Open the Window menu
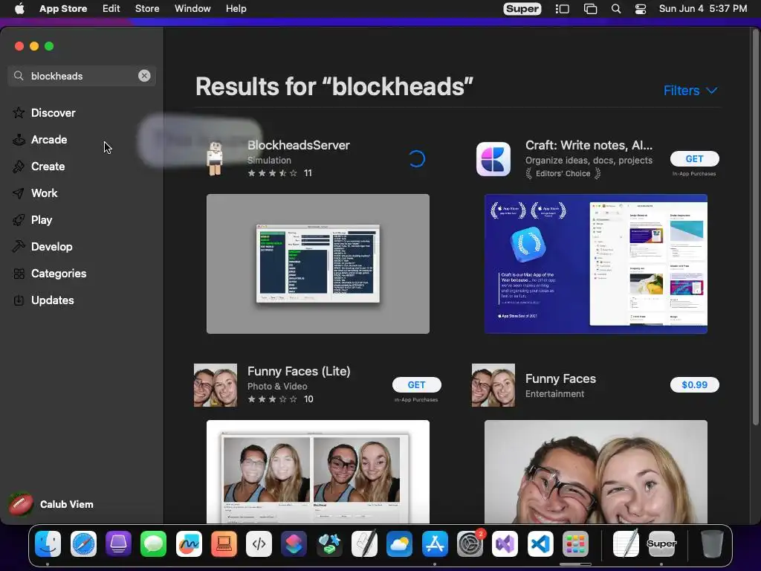 [x=192, y=9]
